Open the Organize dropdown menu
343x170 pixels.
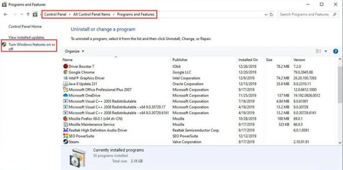(75, 51)
